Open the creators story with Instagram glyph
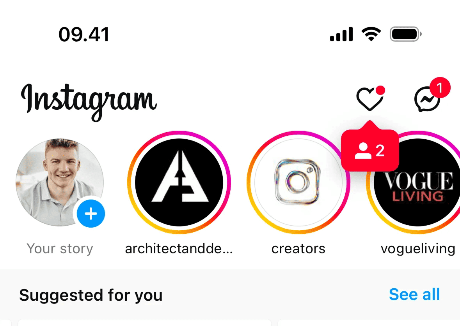This screenshot has width=460, height=326. [298, 182]
